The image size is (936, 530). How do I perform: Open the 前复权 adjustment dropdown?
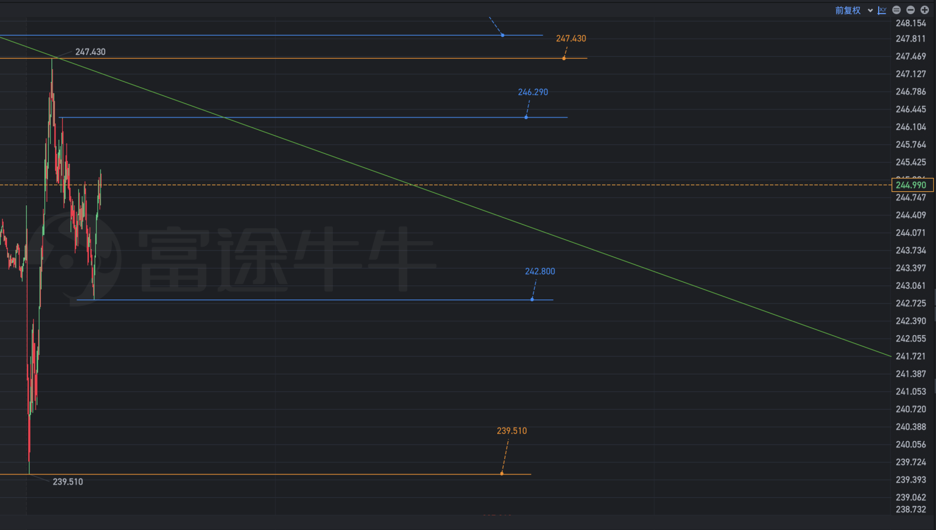tap(854, 11)
